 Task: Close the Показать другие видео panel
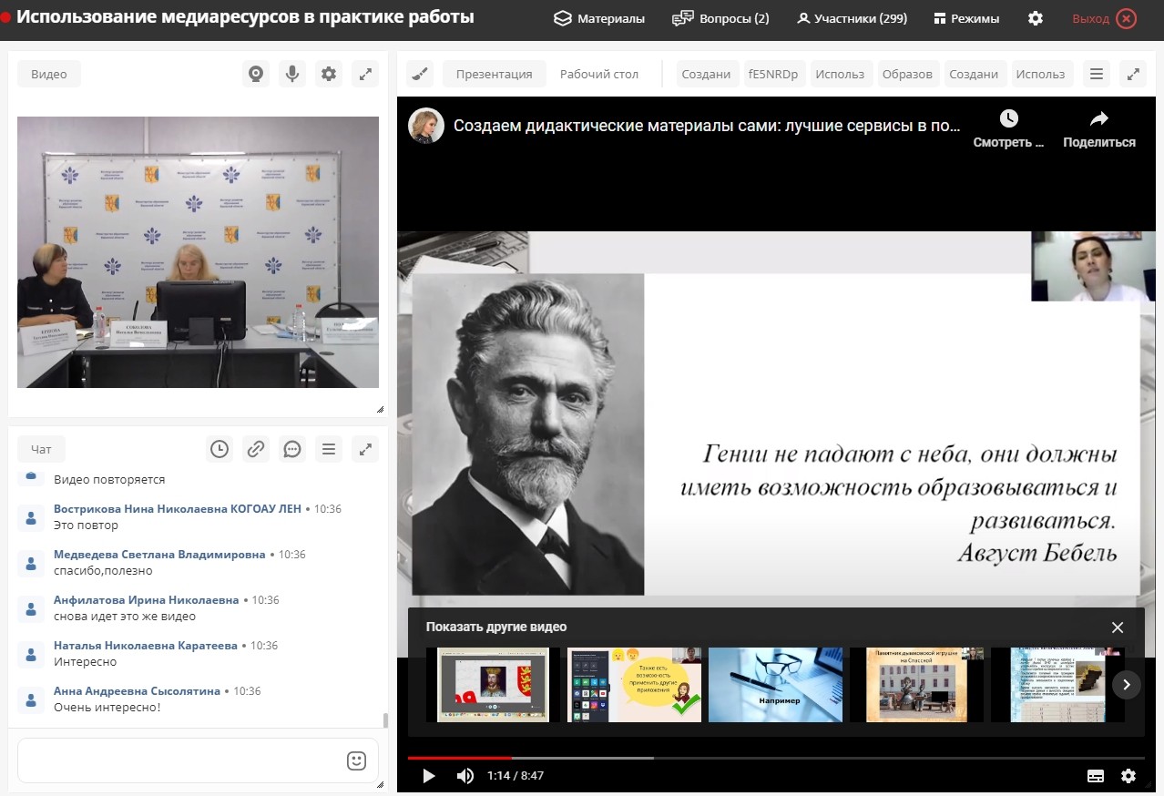tap(1118, 627)
